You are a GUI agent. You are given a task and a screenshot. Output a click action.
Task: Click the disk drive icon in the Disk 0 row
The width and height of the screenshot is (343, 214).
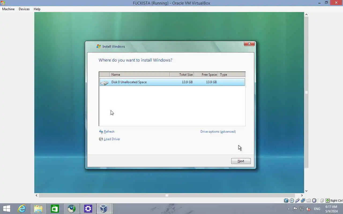pos(104,83)
